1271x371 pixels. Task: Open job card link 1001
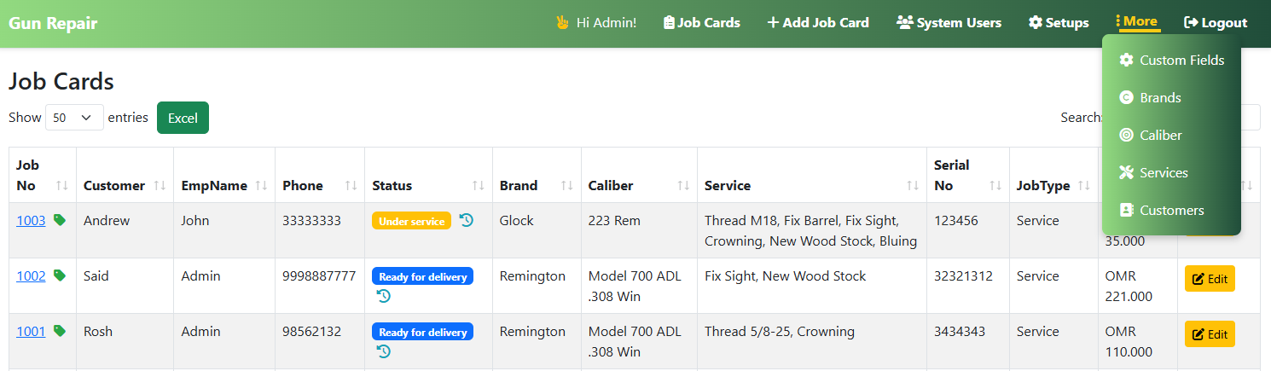[31, 331]
